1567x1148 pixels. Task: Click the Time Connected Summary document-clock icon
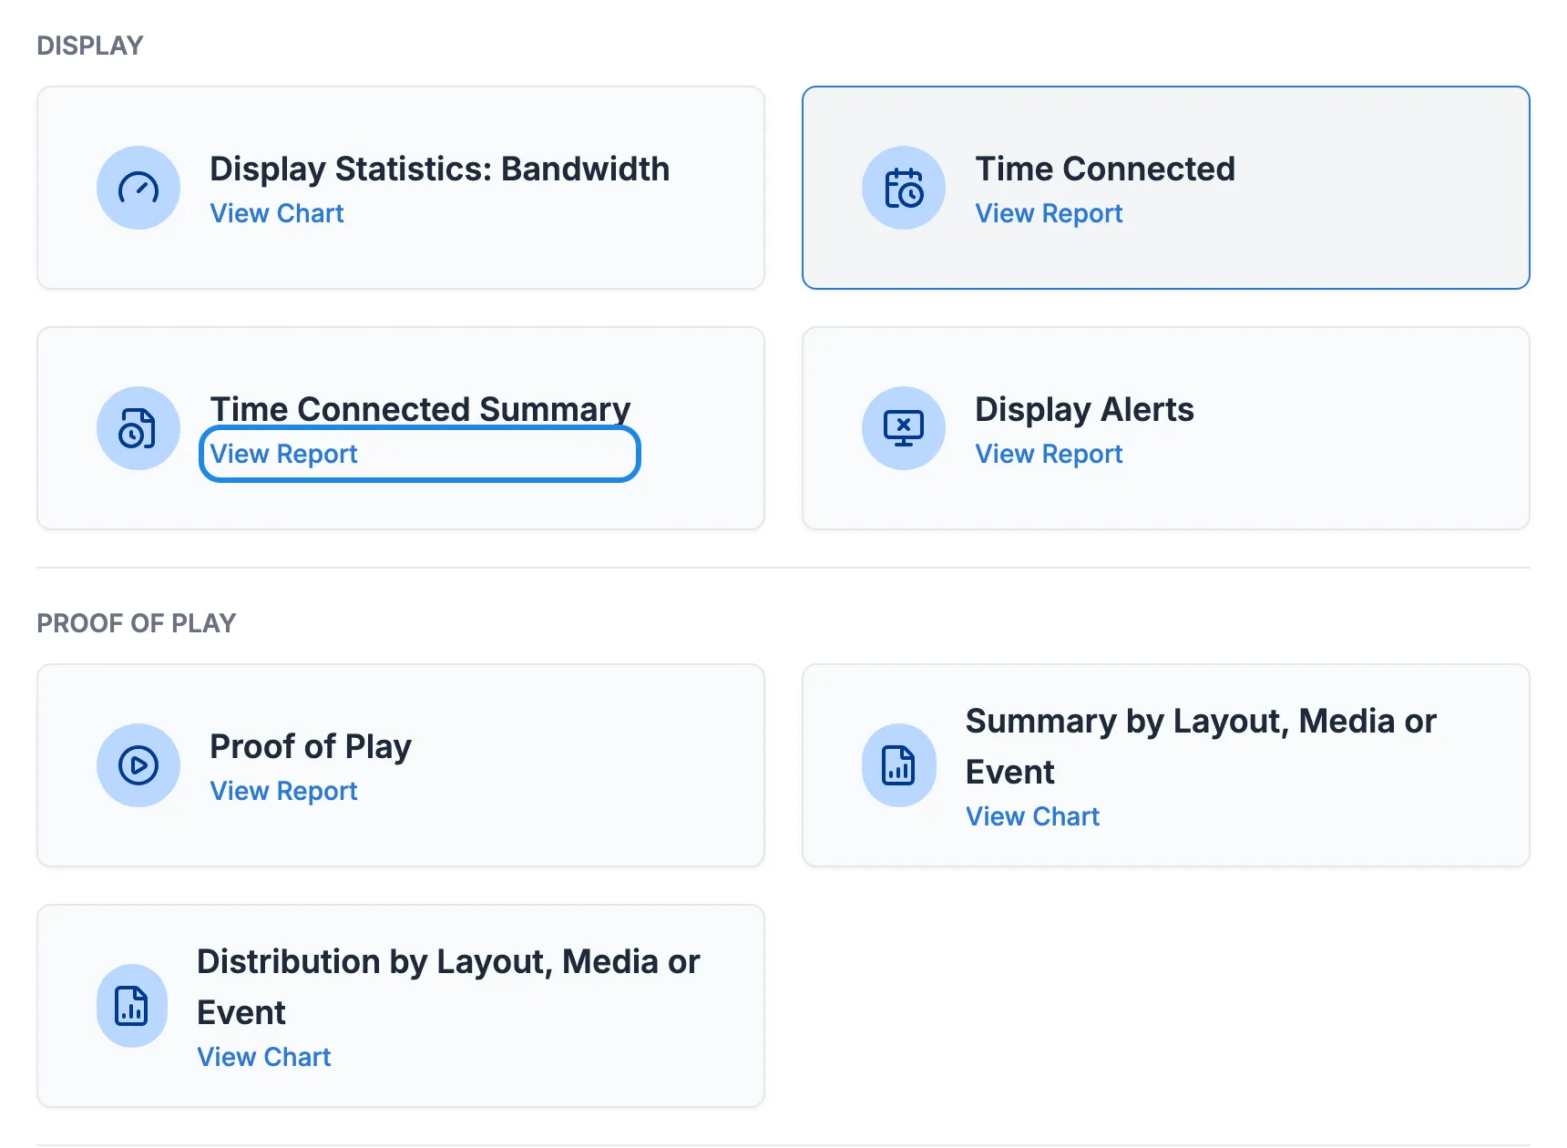coord(138,428)
